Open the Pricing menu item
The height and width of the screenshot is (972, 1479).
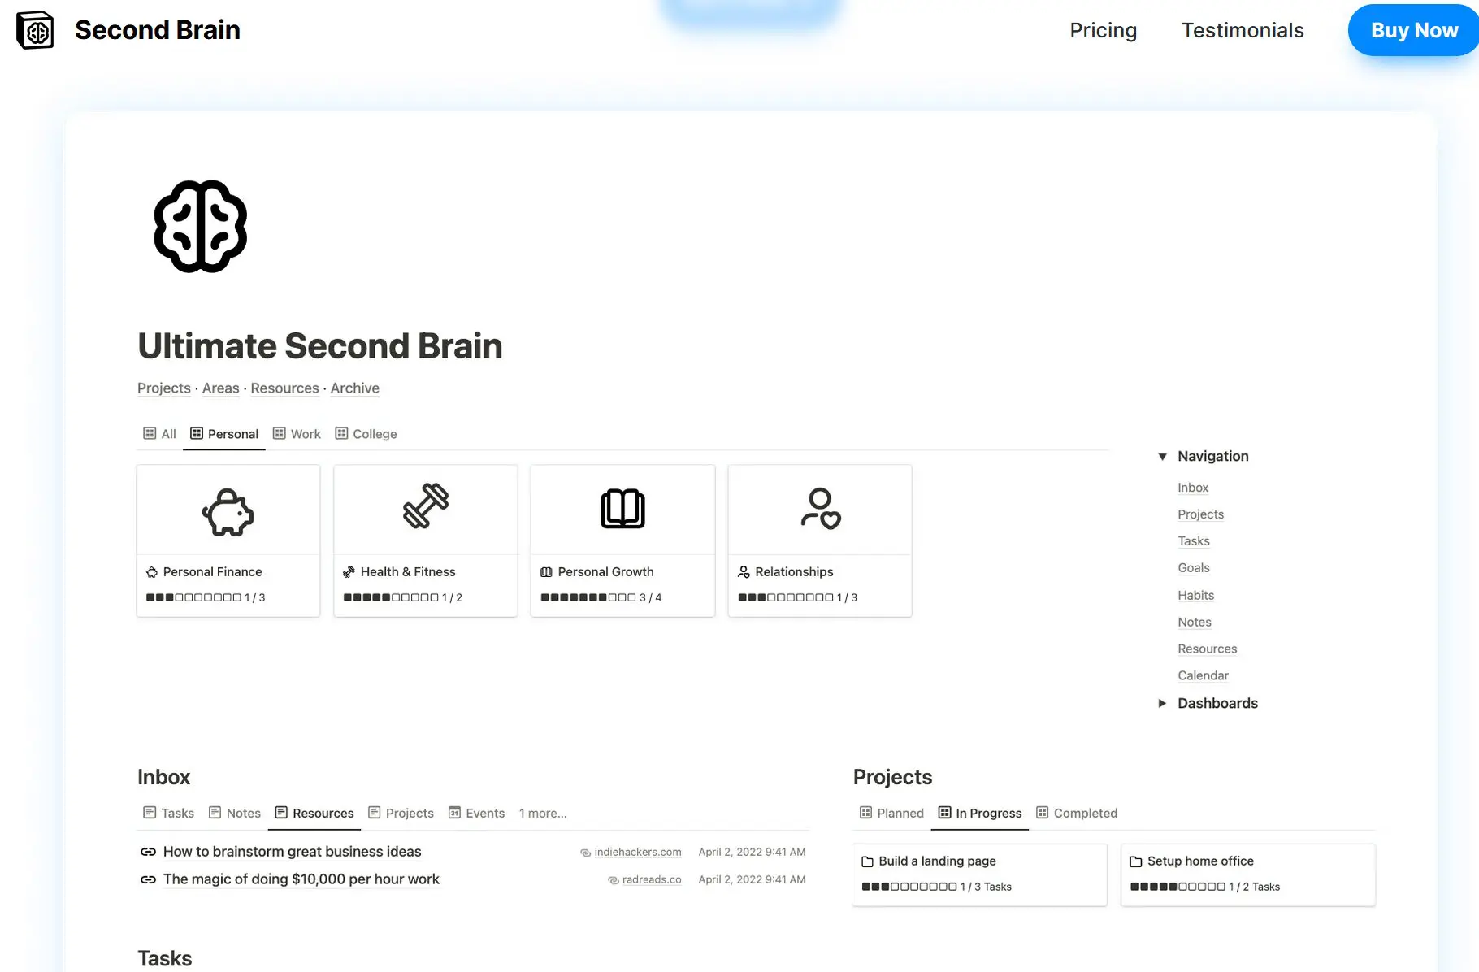[x=1103, y=30]
